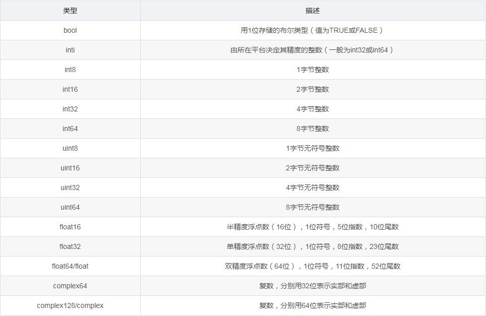The image size is (486, 316).
Task: Select the bool type cell
Action: click(x=70, y=30)
